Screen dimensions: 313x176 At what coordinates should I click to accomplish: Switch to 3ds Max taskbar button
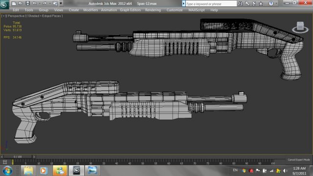click(x=76, y=171)
